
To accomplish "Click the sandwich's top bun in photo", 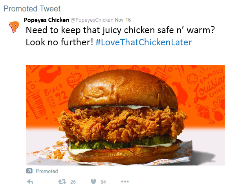I will tap(123, 90).
